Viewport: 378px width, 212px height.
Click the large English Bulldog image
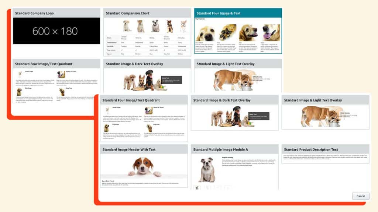207,170
